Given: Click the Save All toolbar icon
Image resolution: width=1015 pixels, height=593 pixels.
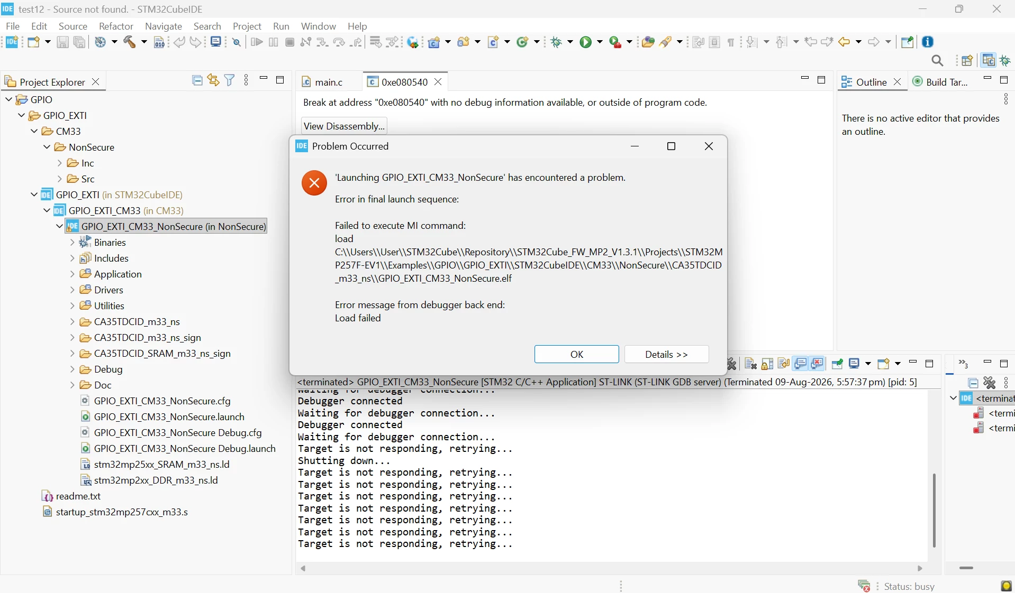Looking at the screenshot, I should coord(79,42).
